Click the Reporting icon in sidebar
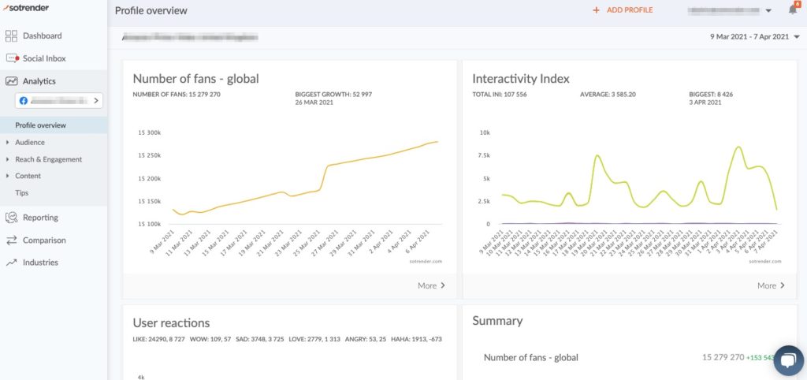Screen dimensions: 807x380 [11, 218]
